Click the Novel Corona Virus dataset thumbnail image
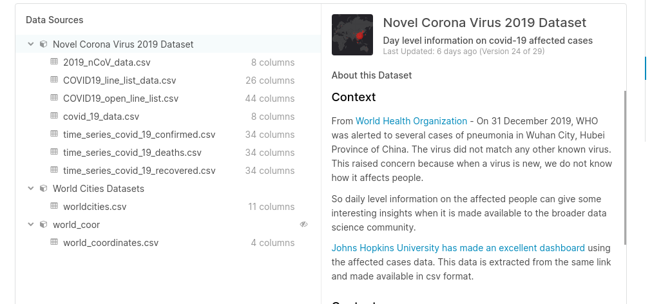Screen dimensions: 661x304 [352, 35]
